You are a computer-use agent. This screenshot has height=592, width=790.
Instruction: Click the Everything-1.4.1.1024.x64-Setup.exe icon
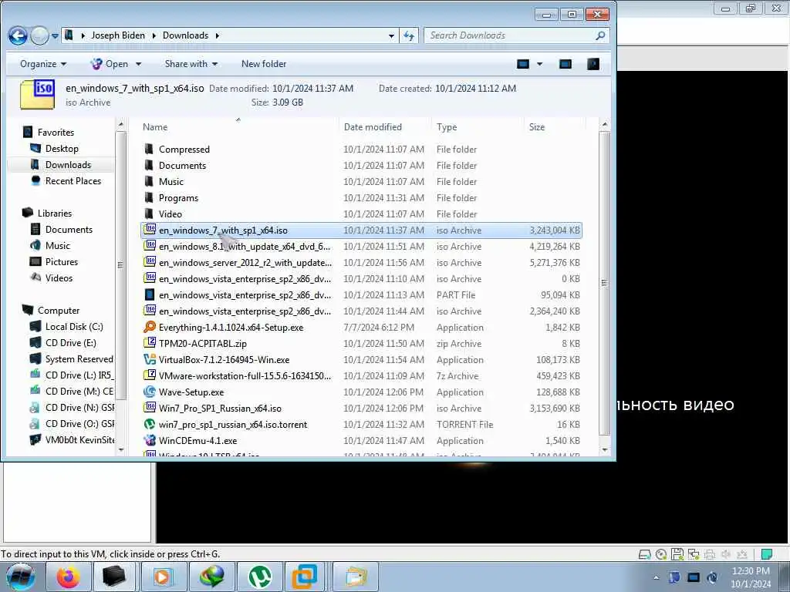coord(150,327)
